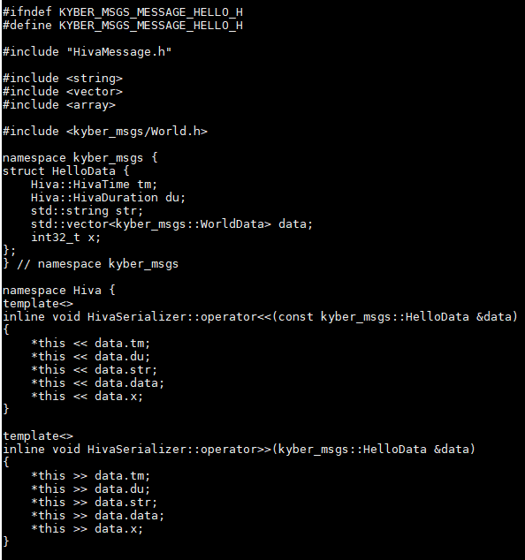Click the 'Hiva::HivaTime tm;' member

pos(94,185)
